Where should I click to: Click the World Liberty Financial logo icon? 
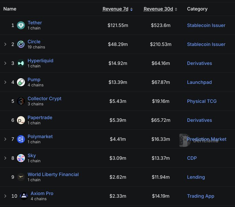[x=21, y=177]
